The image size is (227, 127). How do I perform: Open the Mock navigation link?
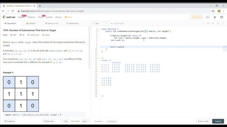(40, 17)
